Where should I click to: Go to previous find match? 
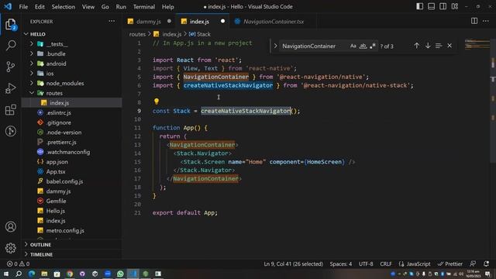[x=416, y=46]
